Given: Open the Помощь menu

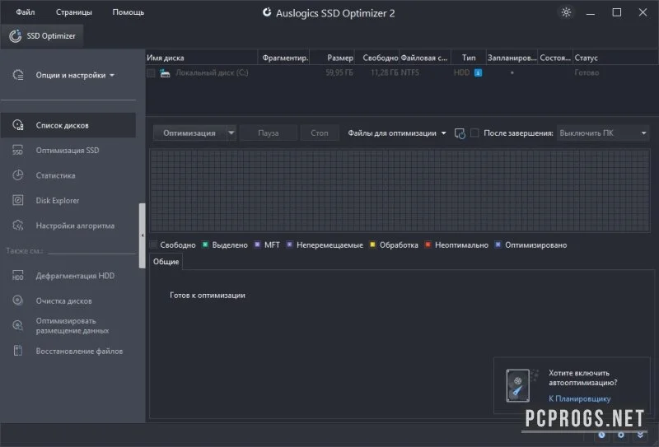Looking at the screenshot, I should coord(129,12).
